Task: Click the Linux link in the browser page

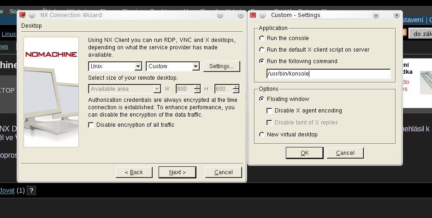Action: 9,34
